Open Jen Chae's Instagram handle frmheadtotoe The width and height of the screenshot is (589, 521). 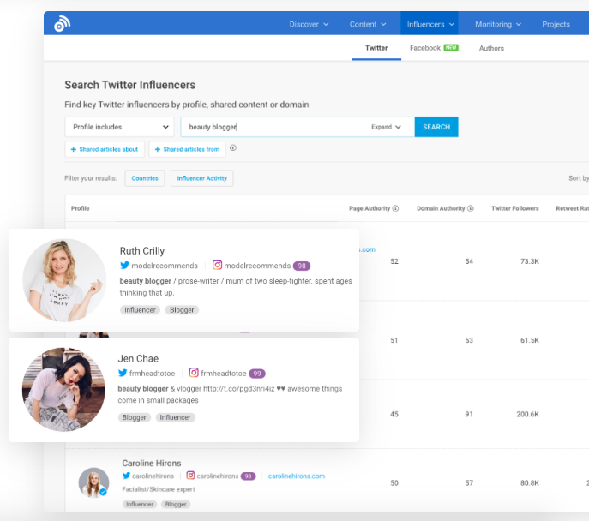click(224, 374)
